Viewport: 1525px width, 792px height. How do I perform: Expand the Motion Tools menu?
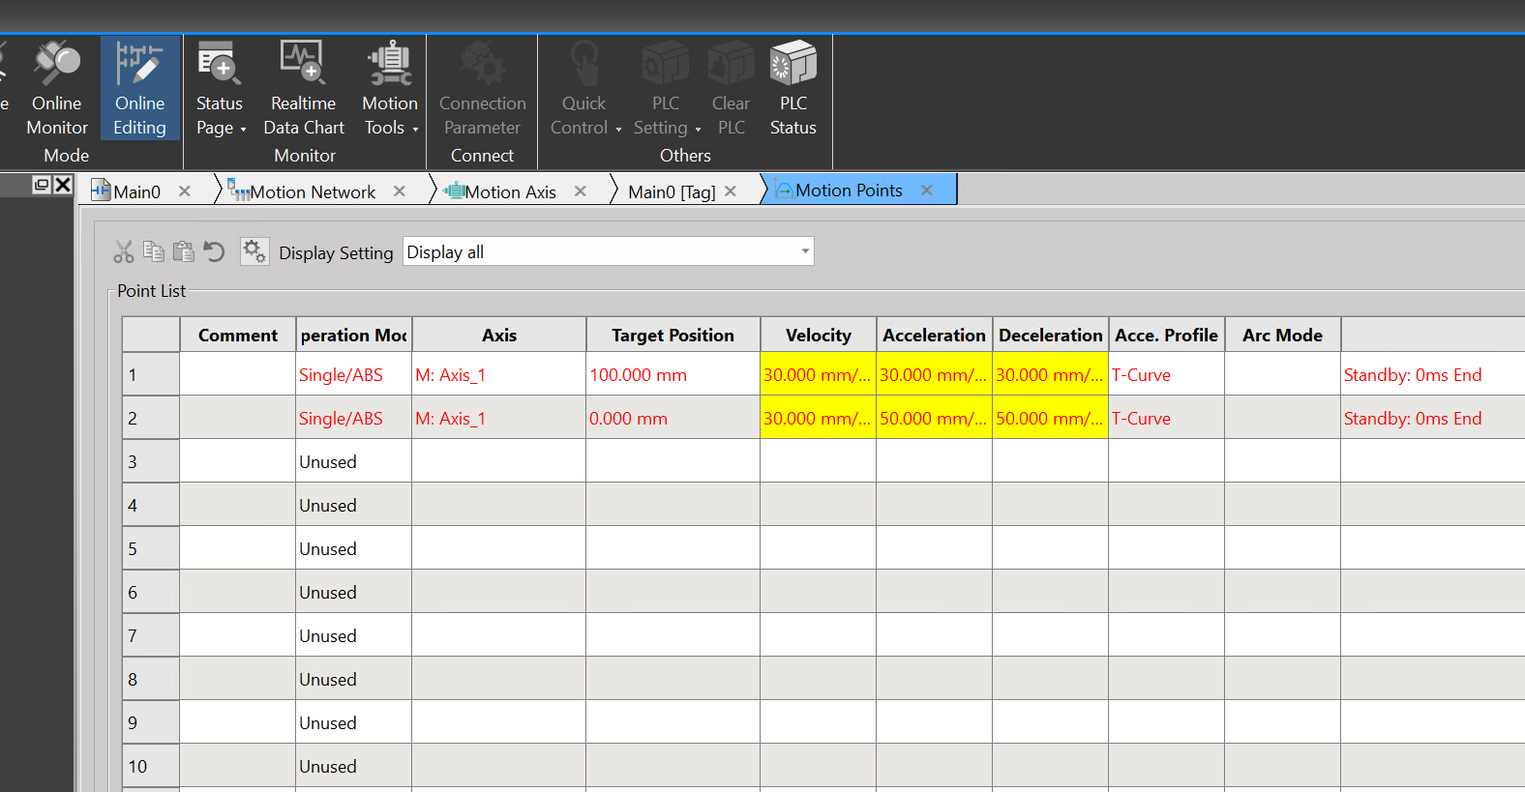pyautogui.click(x=390, y=114)
